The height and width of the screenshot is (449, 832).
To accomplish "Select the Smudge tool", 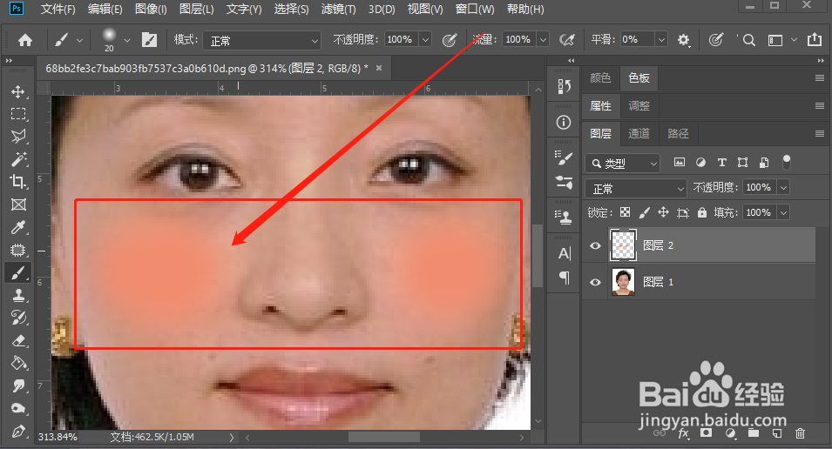I will click(x=18, y=386).
